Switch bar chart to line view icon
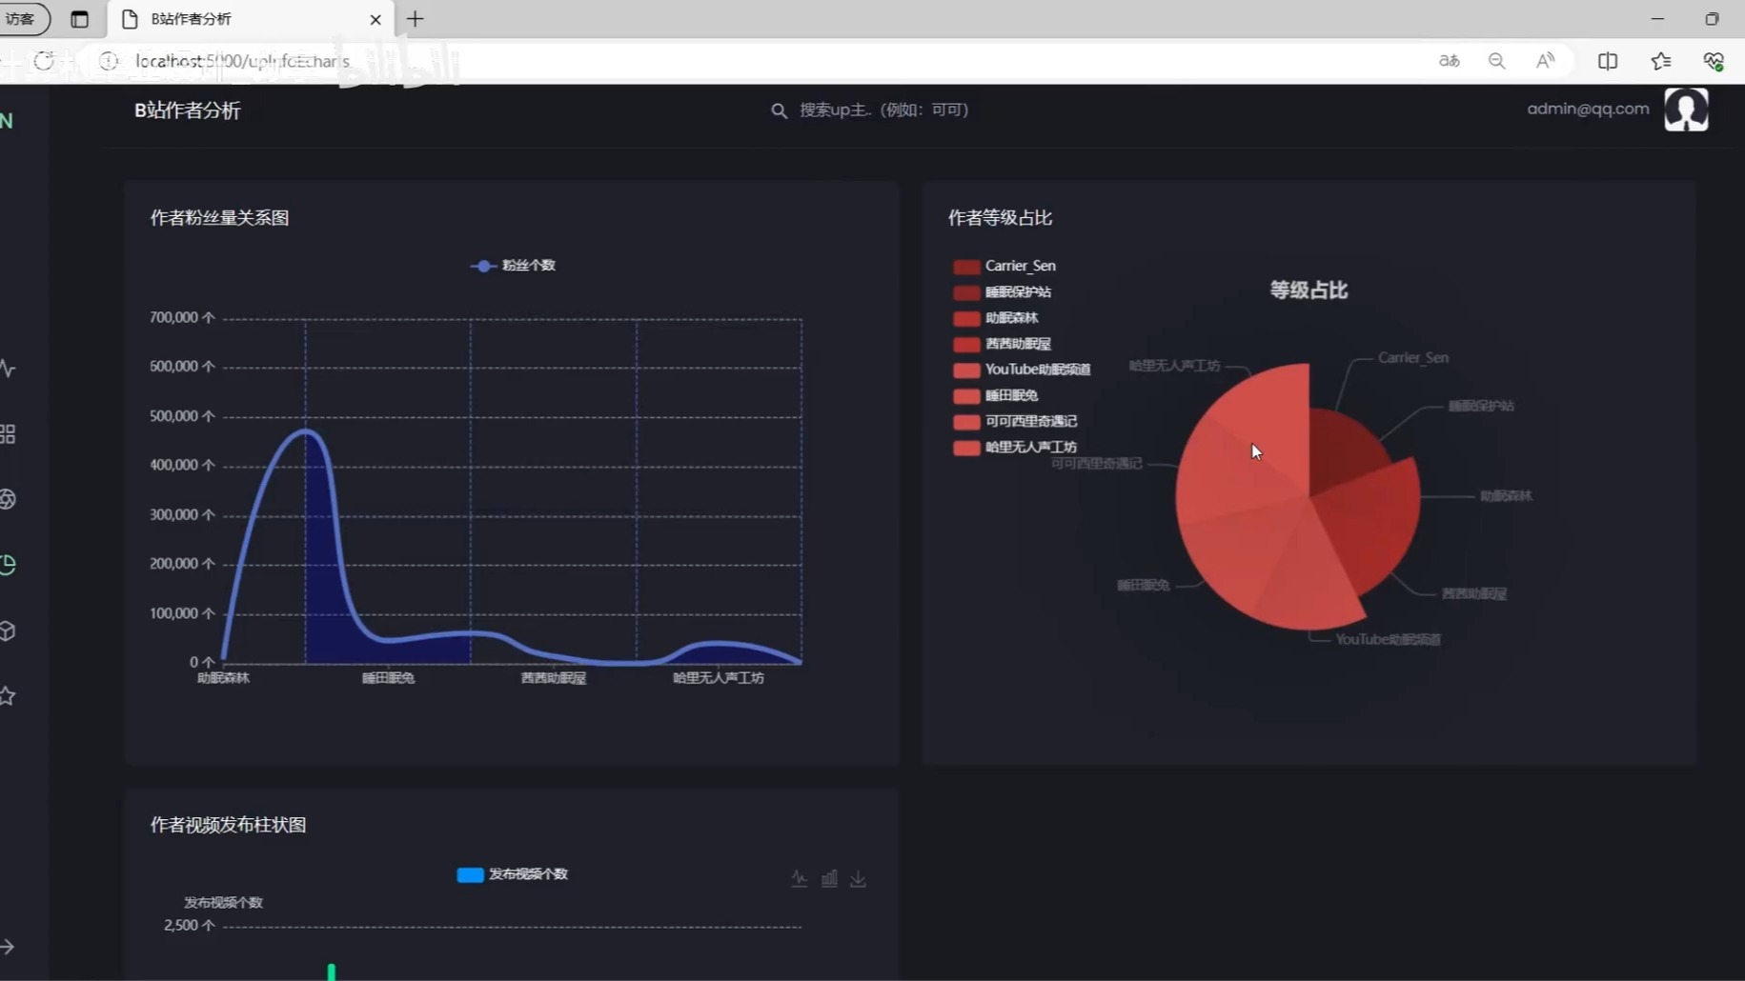This screenshot has width=1745, height=981. [x=799, y=878]
